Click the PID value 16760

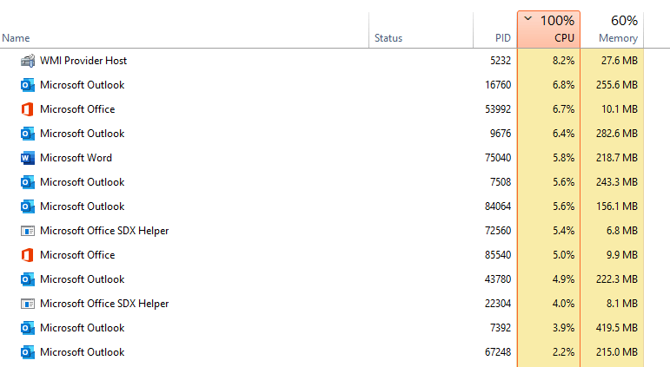tap(498, 85)
